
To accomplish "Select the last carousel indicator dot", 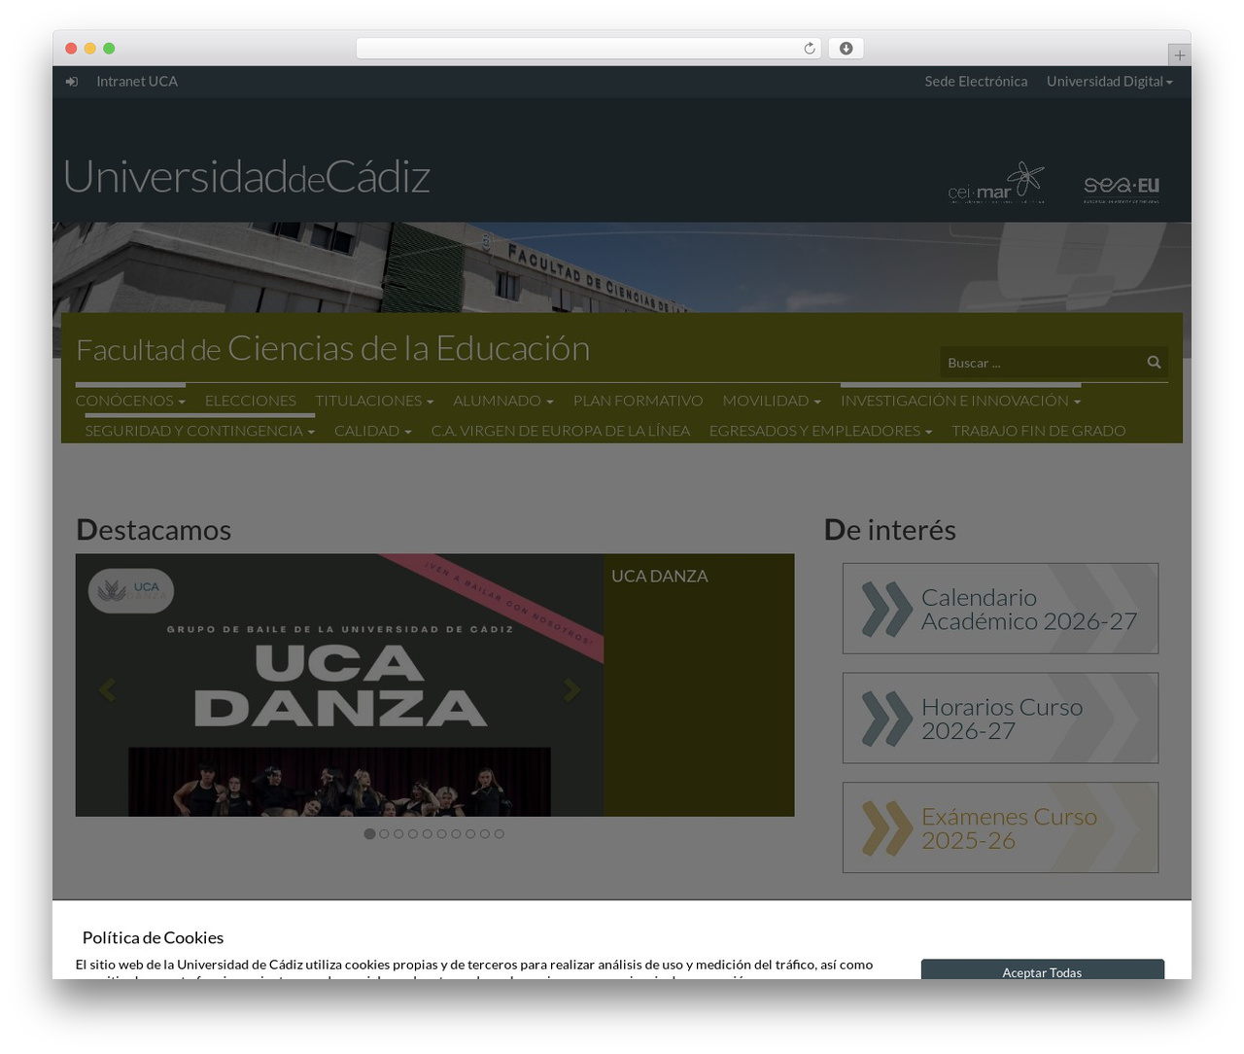I will [x=500, y=834].
